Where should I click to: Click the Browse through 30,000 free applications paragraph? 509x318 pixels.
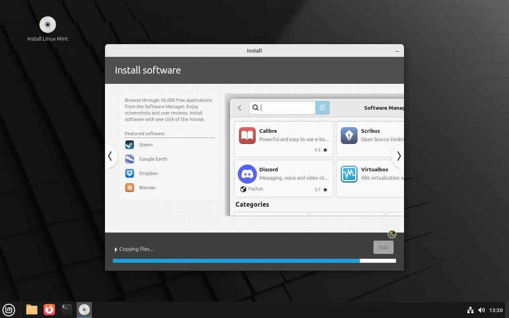pyautogui.click(x=169, y=110)
